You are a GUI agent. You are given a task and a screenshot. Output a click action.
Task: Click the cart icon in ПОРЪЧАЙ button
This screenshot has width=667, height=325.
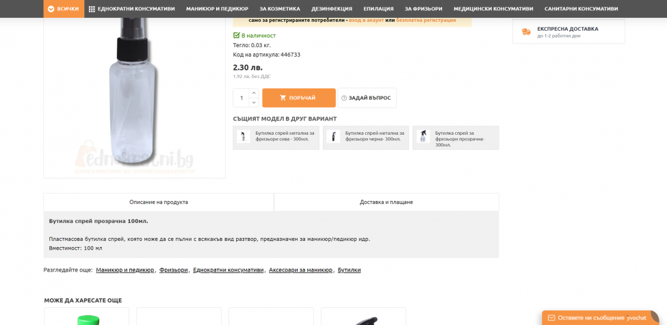click(x=283, y=98)
